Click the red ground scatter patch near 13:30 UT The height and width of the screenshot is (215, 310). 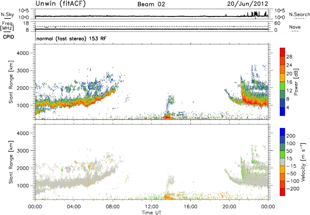pyautogui.click(x=168, y=117)
